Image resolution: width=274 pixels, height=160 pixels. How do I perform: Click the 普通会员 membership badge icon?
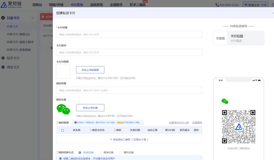point(246,5)
